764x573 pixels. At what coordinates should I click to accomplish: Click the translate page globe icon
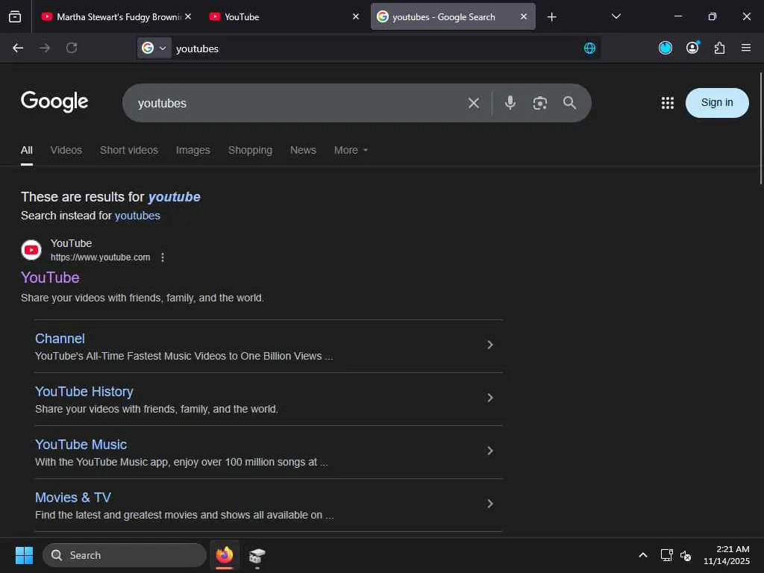point(589,48)
